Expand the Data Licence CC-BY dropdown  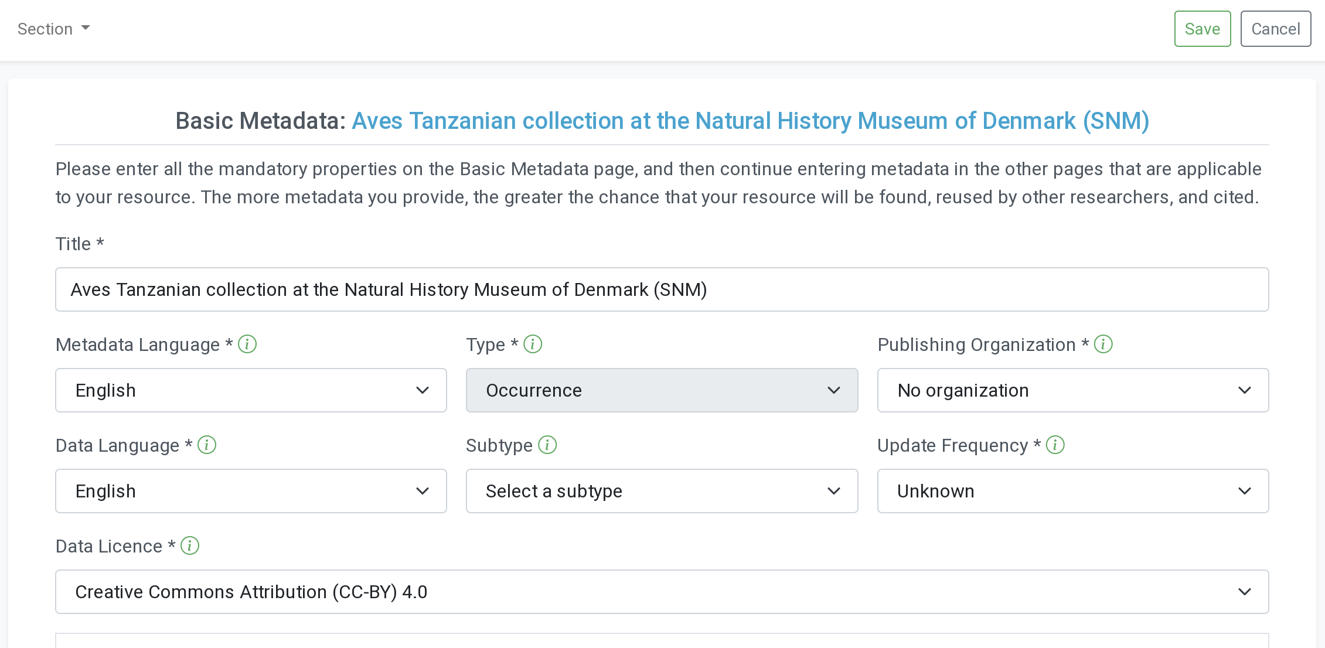[x=662, y=592]
